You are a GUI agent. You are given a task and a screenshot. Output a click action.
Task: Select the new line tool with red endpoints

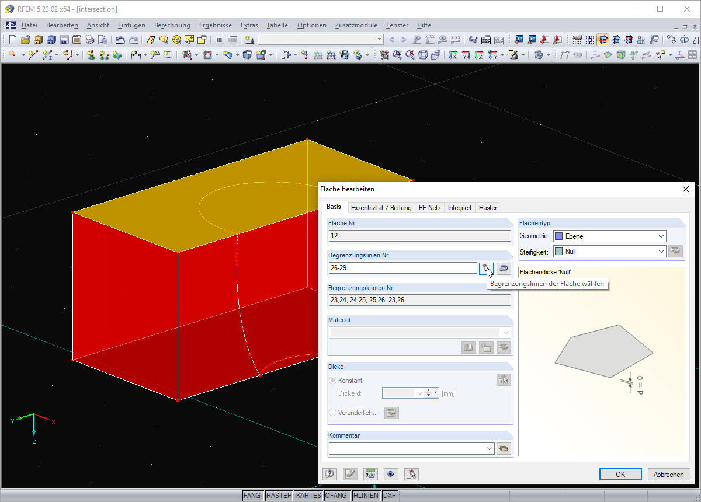pos(33,55)
